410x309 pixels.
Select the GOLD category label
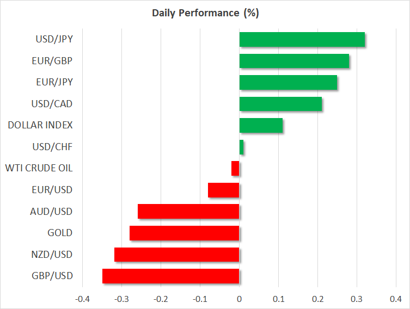[x=60, y=233]
